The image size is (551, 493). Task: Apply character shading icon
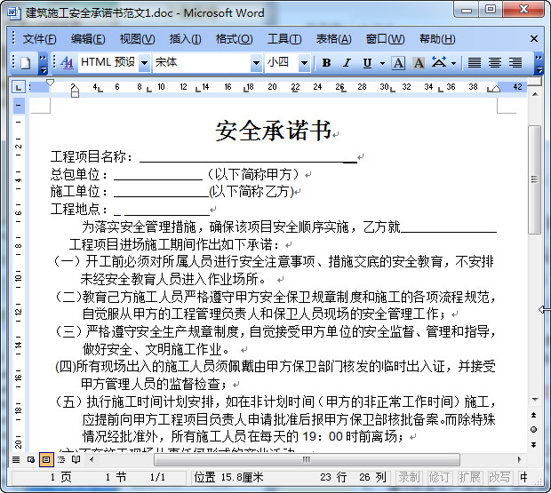[419, 63]
